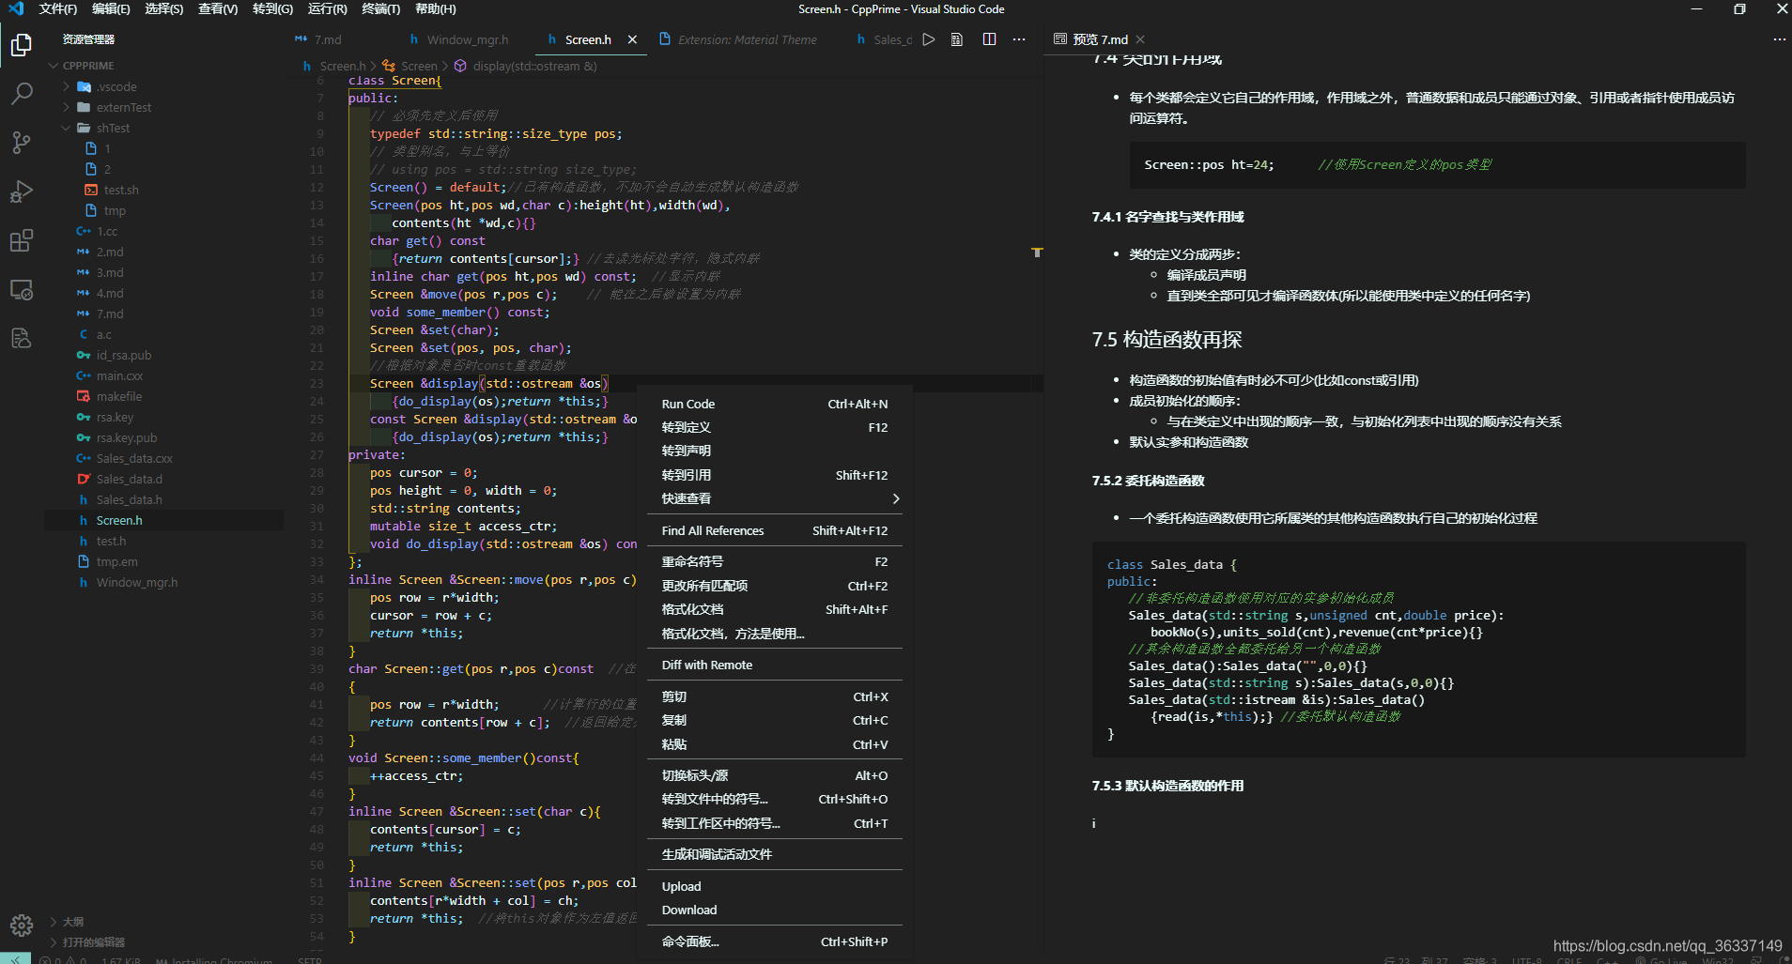Choose 命令面板 in context menu
This screenshot has height=964, width=1792.
(x=775, y=941)
